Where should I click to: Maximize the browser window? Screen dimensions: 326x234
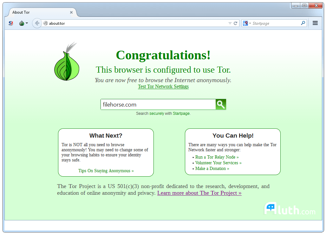pos(304,6)
